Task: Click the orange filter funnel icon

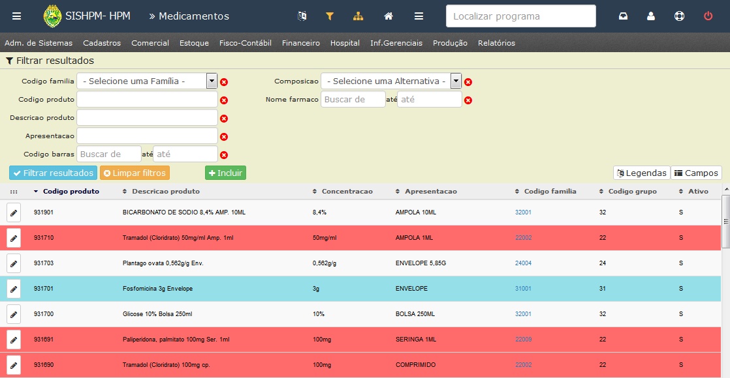Action: [330, 16]
